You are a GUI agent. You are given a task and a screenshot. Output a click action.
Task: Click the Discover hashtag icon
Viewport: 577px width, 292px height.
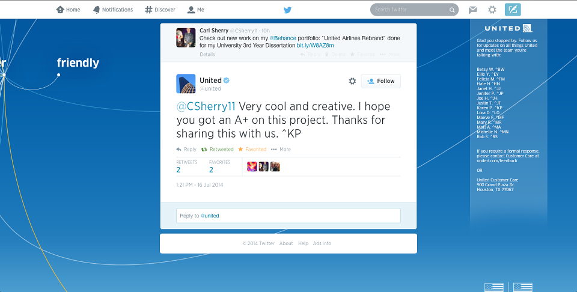click(148, 10)
